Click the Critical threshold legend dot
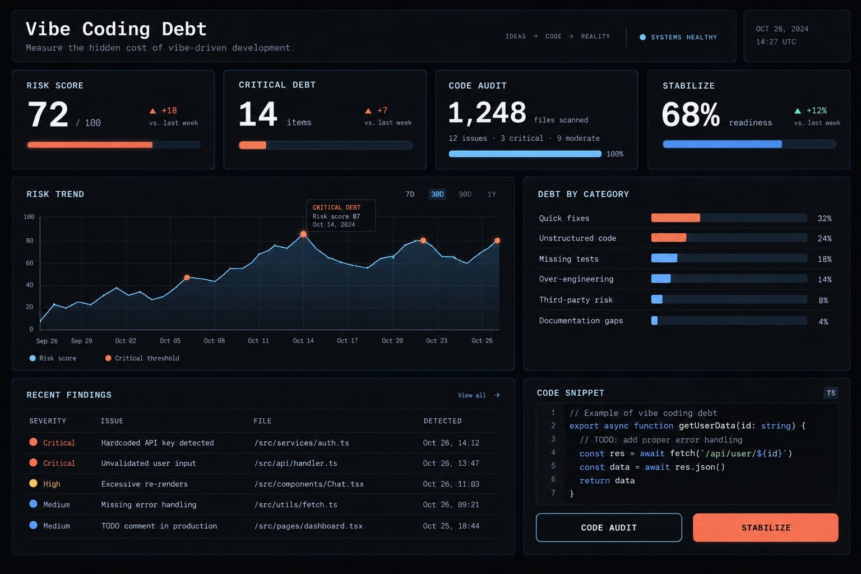The height and width of the screenshot is (574, 861). coord(108,358)
